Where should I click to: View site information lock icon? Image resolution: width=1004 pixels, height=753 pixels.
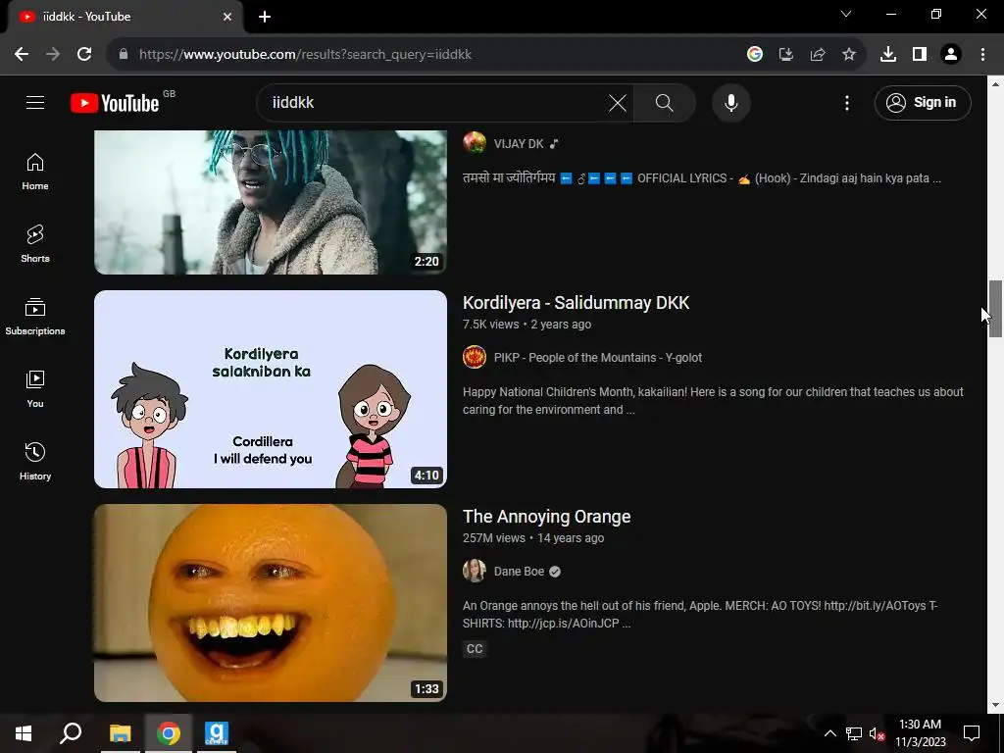[x=124, y=55]
